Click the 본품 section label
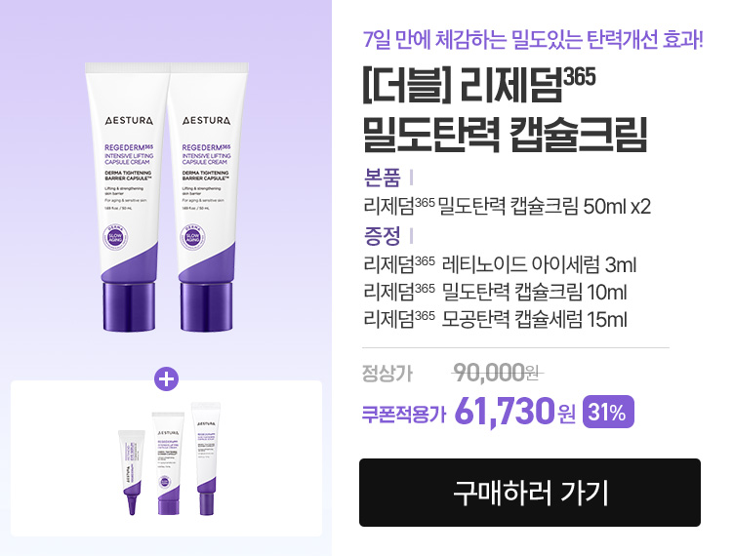Image resolution: width=734 pixels, height=556 pixels. coord(383,178)
